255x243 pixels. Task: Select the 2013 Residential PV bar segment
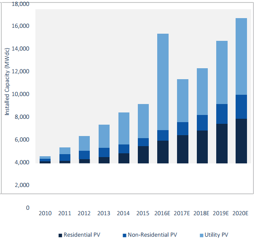[104, 160]
